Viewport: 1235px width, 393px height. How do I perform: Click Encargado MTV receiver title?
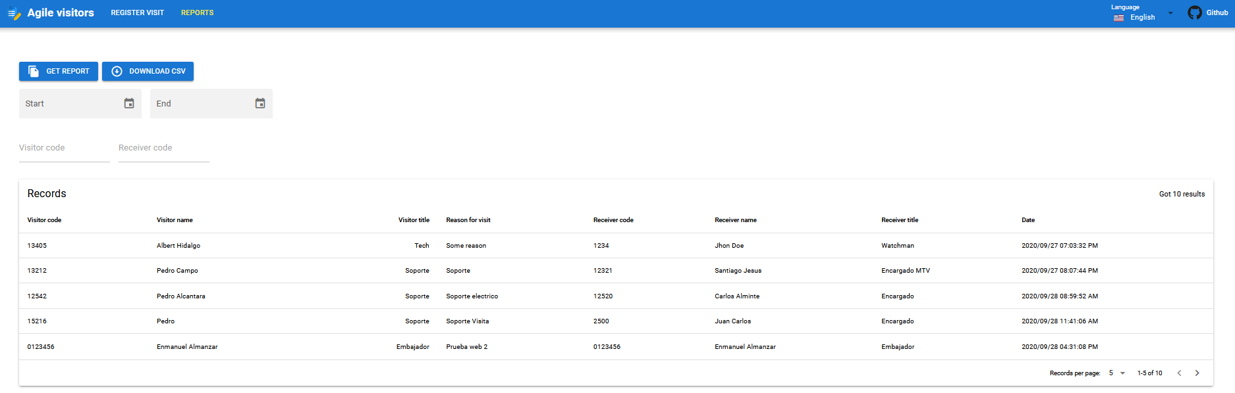pyautogui.click(x=906, y=271)
